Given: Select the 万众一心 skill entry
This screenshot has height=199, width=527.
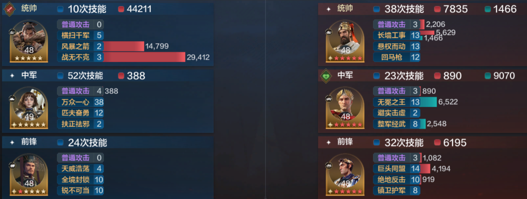Looking at the screenshot, I should coord(80,102).
